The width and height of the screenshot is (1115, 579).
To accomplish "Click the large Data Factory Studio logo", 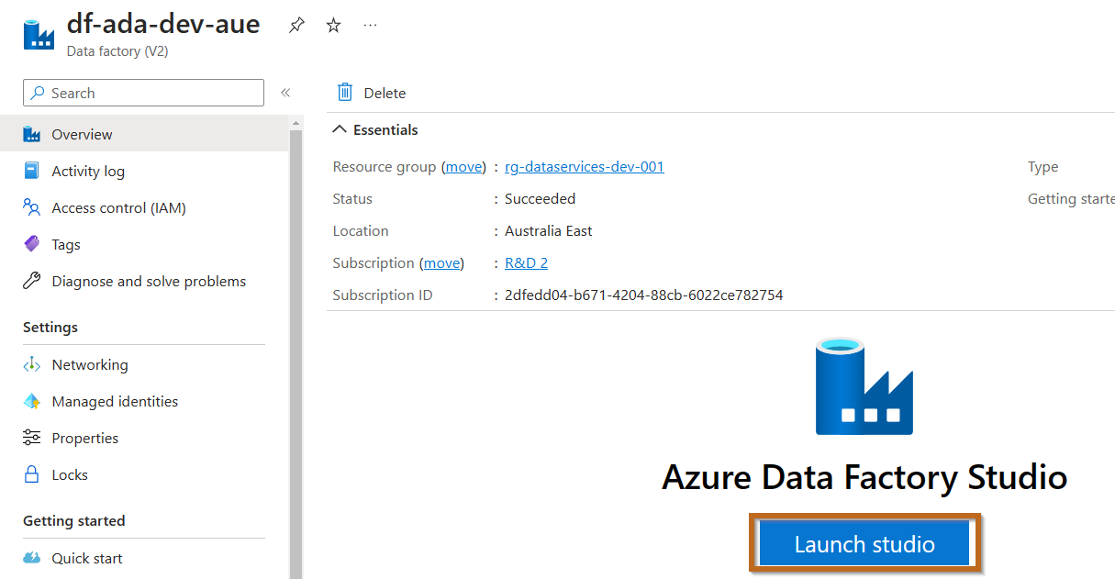I will [864, 386].
